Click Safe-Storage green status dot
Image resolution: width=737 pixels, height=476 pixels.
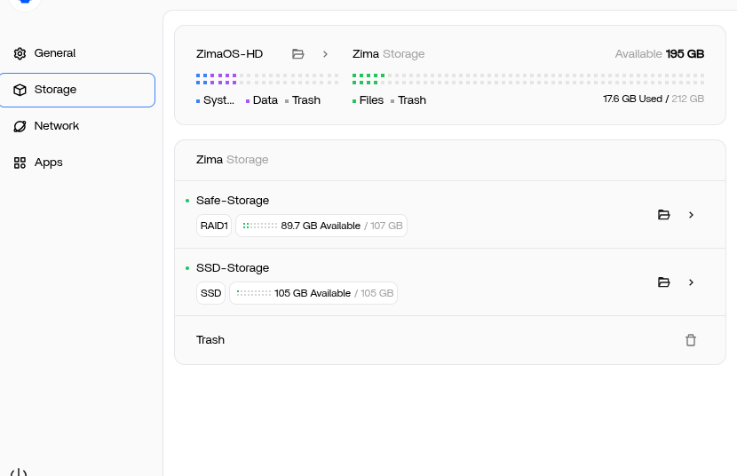click(187, 201)
